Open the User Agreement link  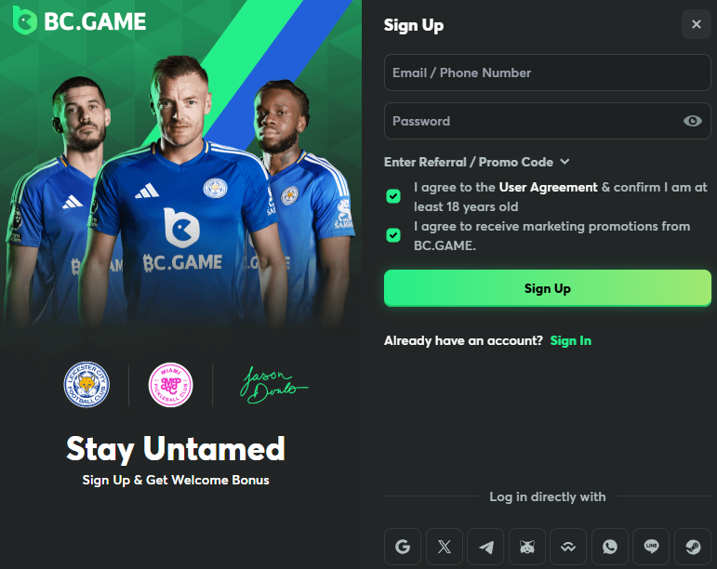pos(548,188)
